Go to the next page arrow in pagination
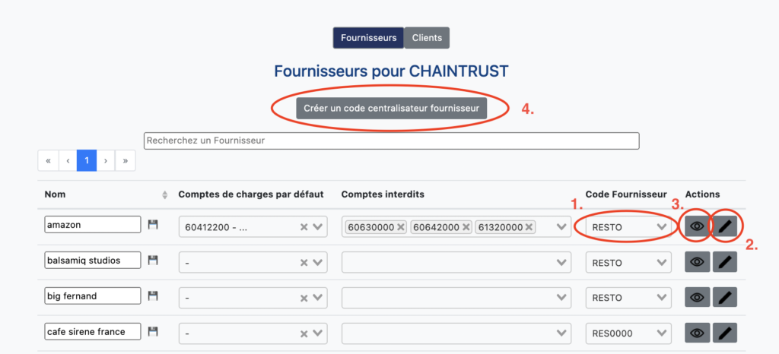Screen dimensions: 779x354 click(105, 160)
